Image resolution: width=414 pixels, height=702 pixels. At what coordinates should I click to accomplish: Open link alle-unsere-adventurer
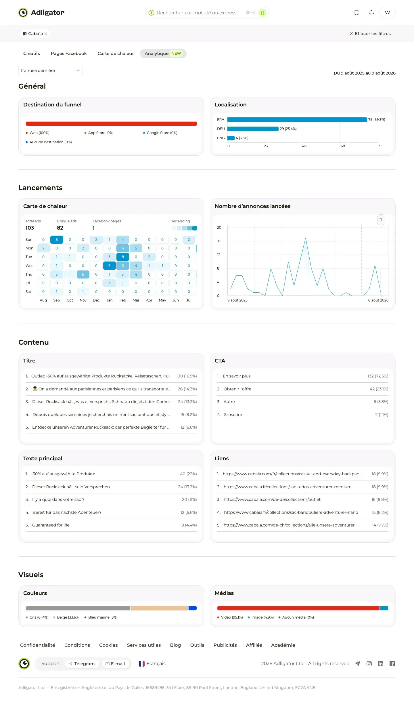[x=289, y=525]
